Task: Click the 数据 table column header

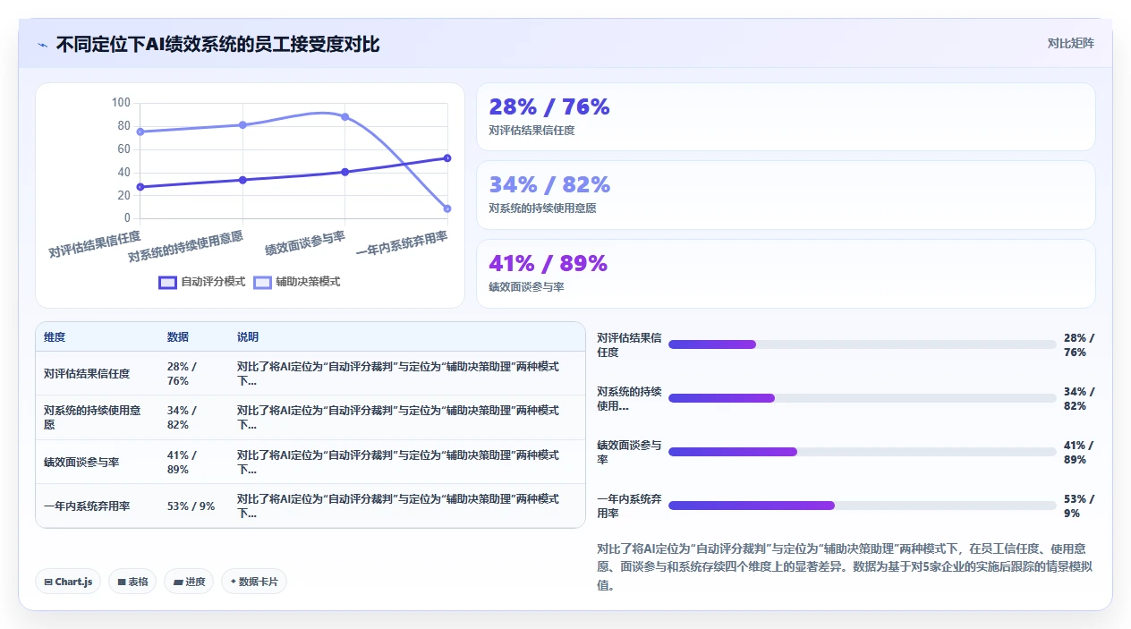Action: pos(178,337)
